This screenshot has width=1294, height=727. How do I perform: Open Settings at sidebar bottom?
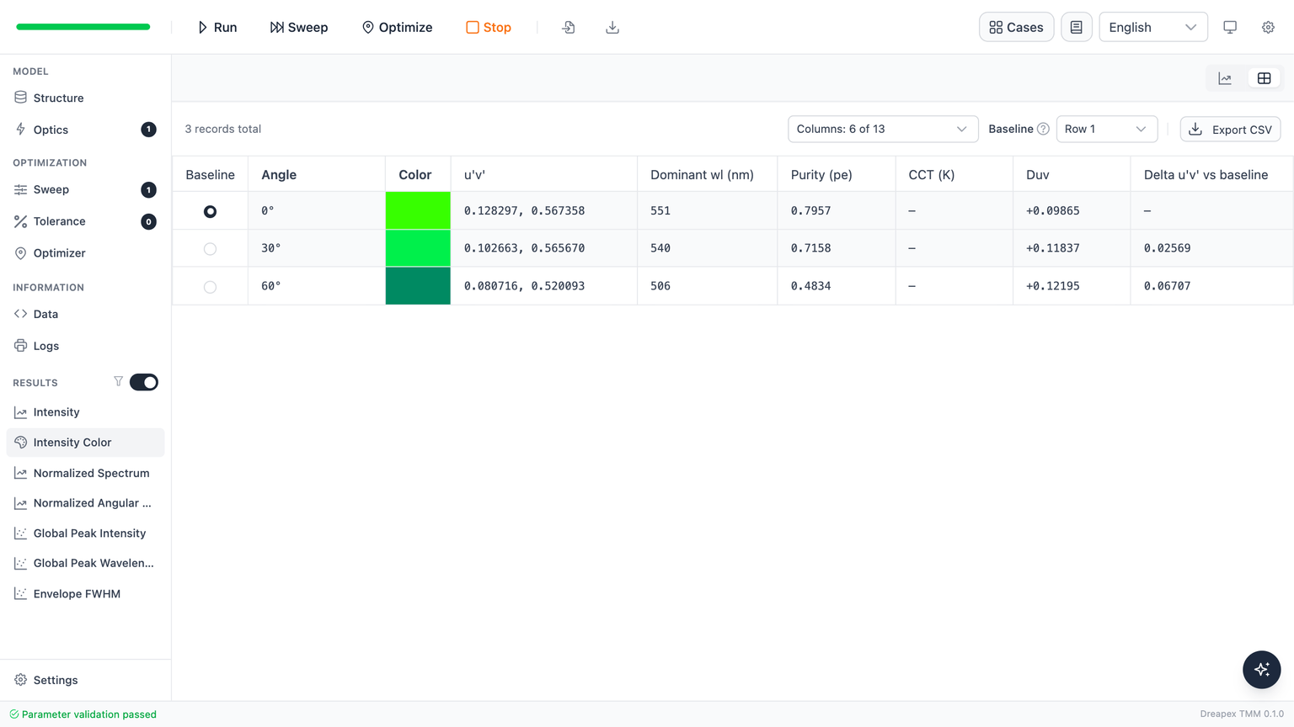coord(85,680)
